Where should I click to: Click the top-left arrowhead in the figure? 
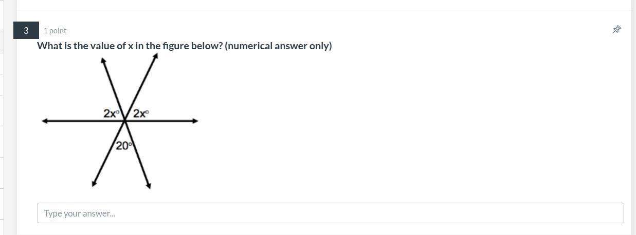click(x=103, y=61)
